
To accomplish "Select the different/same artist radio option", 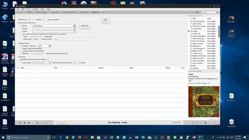I will pyautogui.click(x=21, y=54).
